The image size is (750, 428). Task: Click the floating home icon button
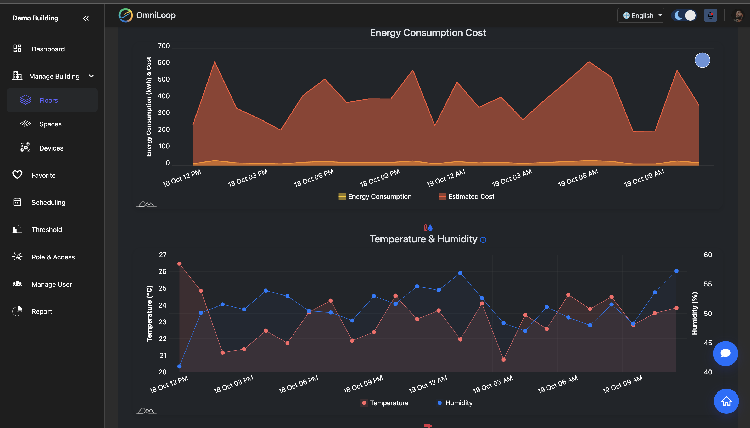coord(726,401)
